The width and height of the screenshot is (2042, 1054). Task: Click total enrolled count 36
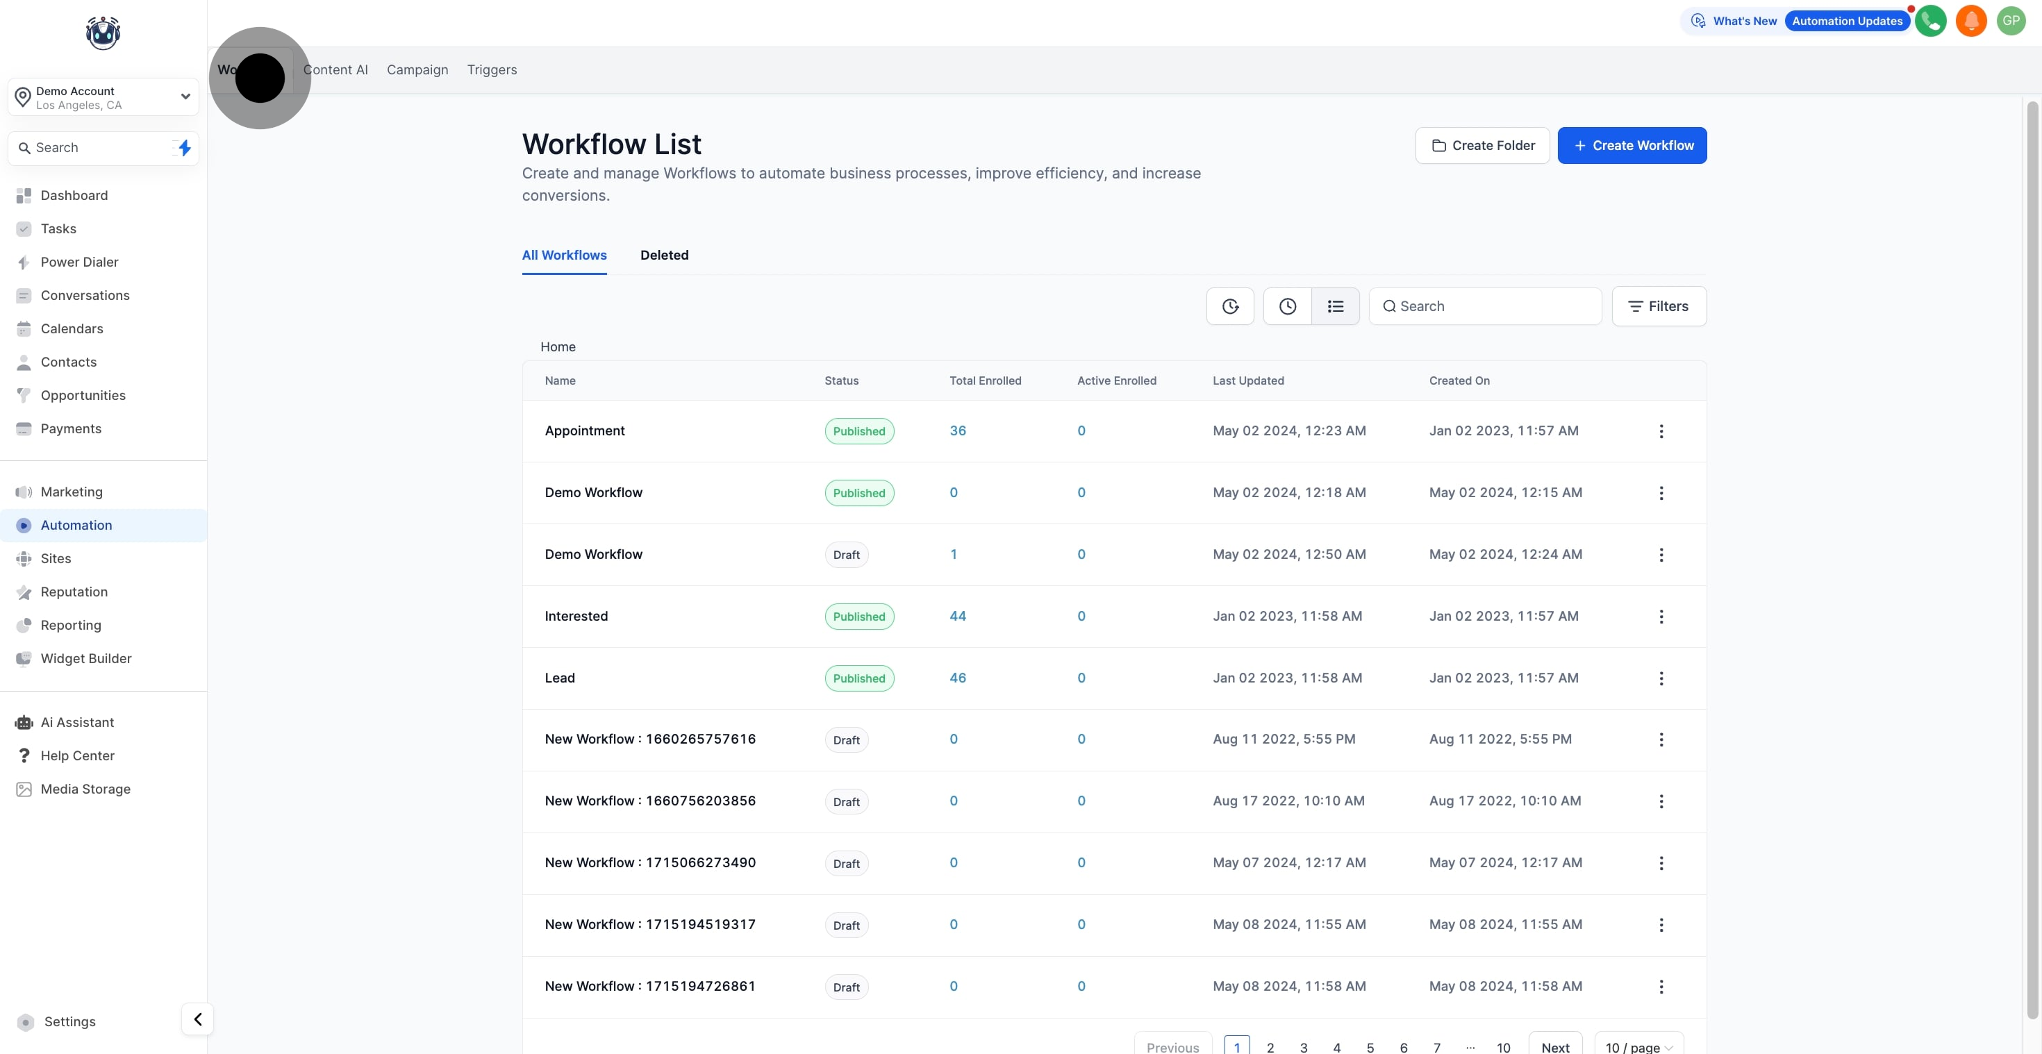pyautogui.click(x=958, y=430)
